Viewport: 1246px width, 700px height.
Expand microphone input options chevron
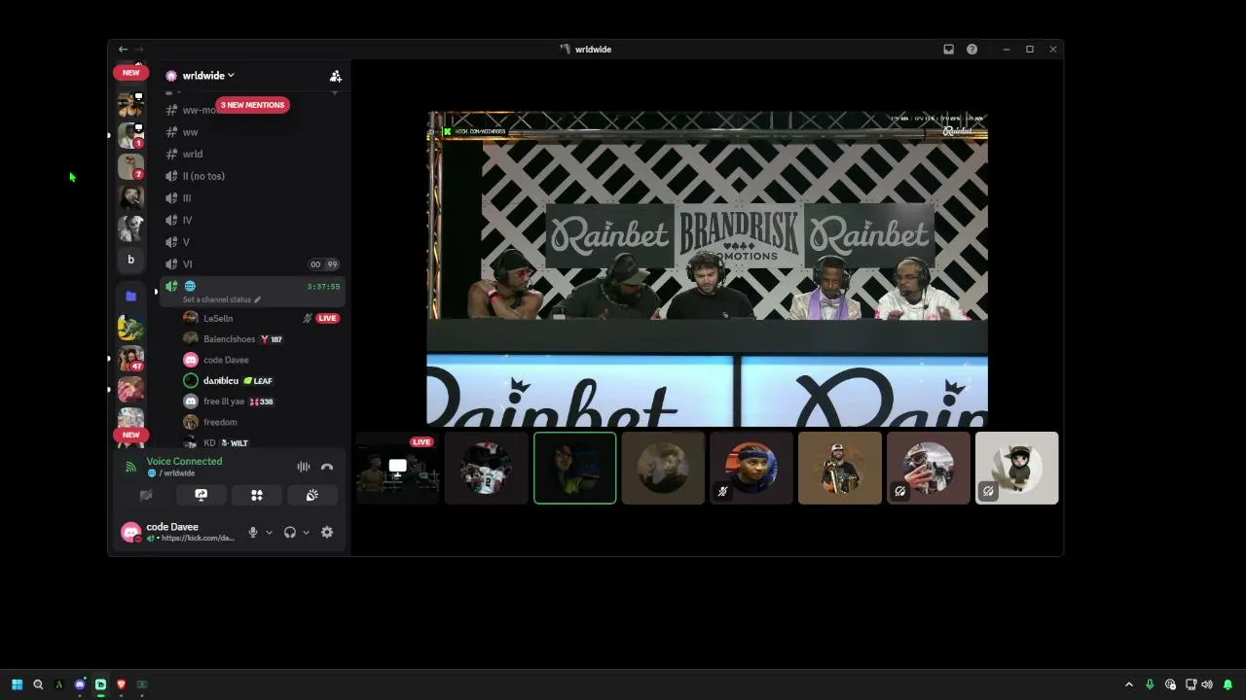(269, 532)
